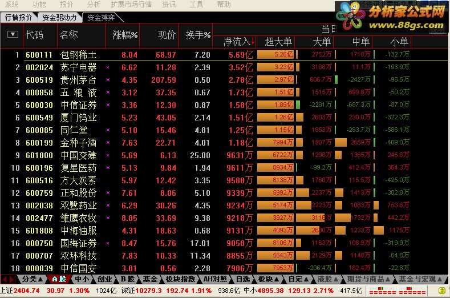Viewport: 450px width, 298px height.
Task: Select the 方大炭素 stock name
Action: (78, 180)
